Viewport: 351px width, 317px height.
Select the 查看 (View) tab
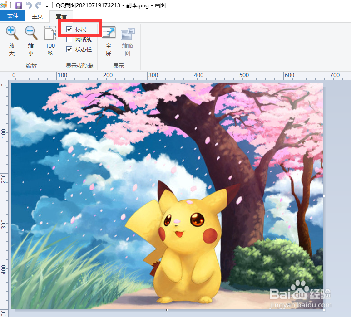coord(61,16)
